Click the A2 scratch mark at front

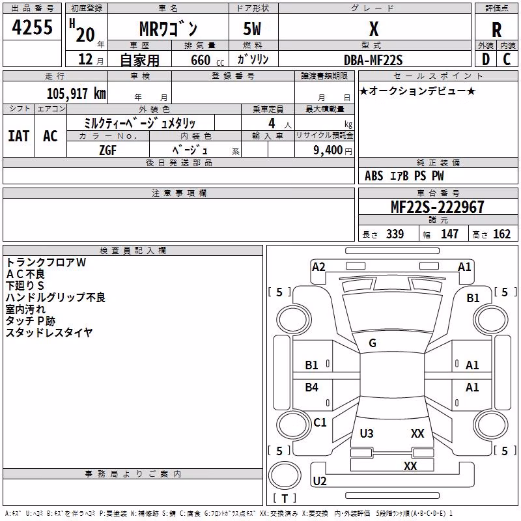(x=318, y=267)
